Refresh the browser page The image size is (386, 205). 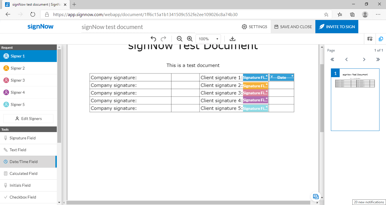click(x=32, y=14)
